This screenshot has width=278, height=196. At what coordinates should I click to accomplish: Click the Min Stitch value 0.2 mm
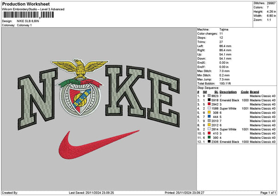224,75
